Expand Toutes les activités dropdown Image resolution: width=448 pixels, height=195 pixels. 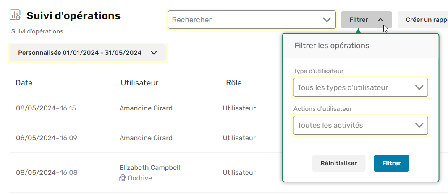[x=361, y=125]
